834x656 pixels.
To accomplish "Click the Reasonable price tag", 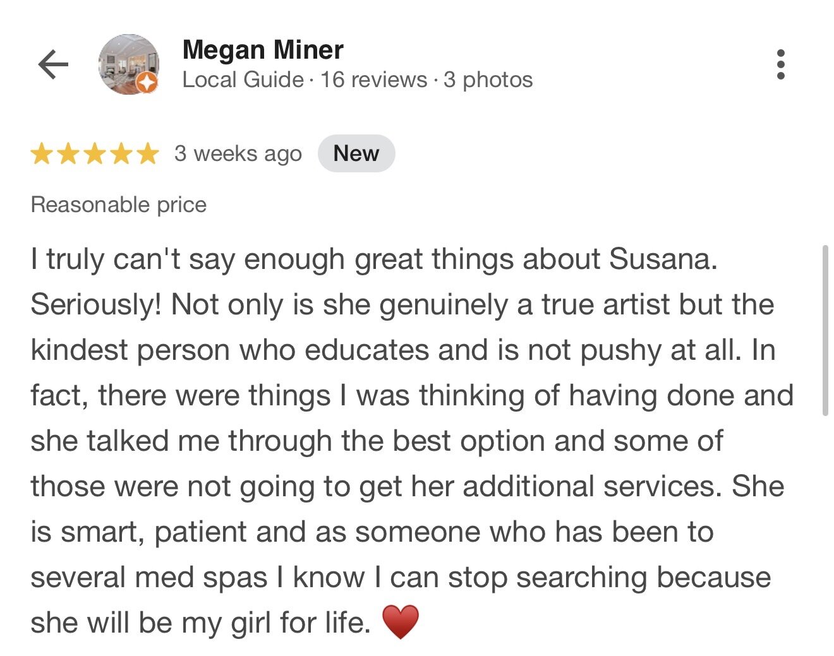I will click(119, 205).
